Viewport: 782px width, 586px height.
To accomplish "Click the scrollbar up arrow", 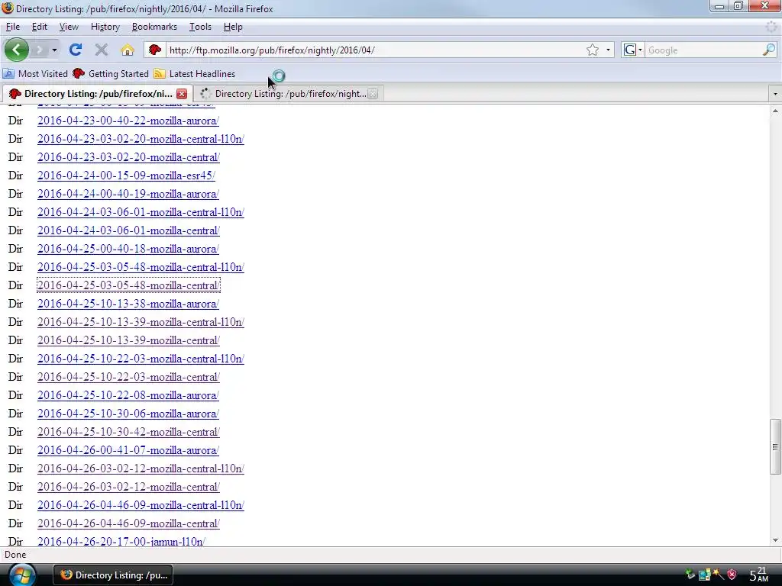I will click(775, 111).
